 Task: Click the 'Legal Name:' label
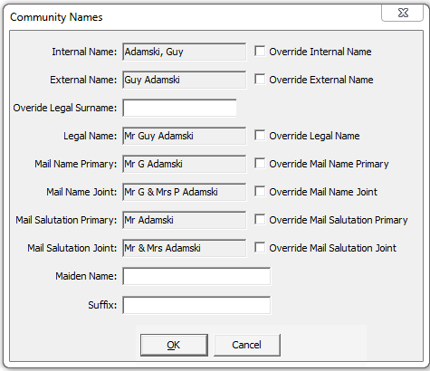coord(90,136)
